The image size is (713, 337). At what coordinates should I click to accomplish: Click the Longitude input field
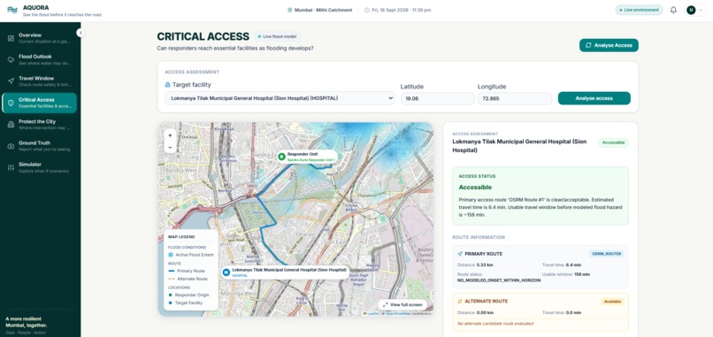pyautogui.click(x=514, y=98)
